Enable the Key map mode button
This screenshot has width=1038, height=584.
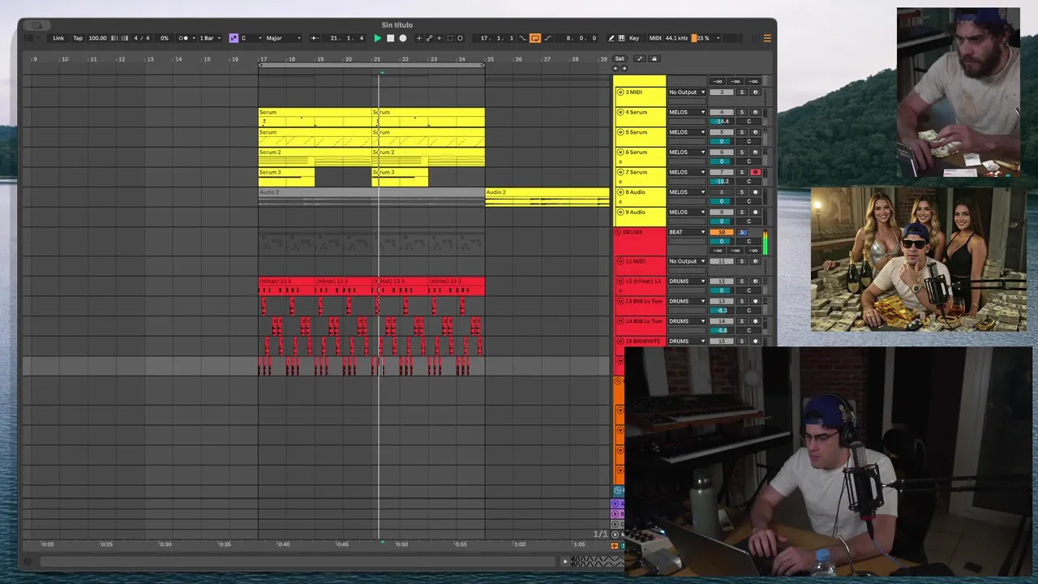(634, 38)
